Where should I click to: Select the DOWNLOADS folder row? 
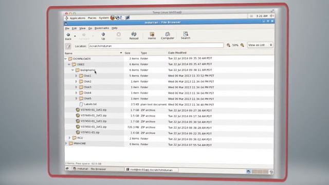(169, 59)
